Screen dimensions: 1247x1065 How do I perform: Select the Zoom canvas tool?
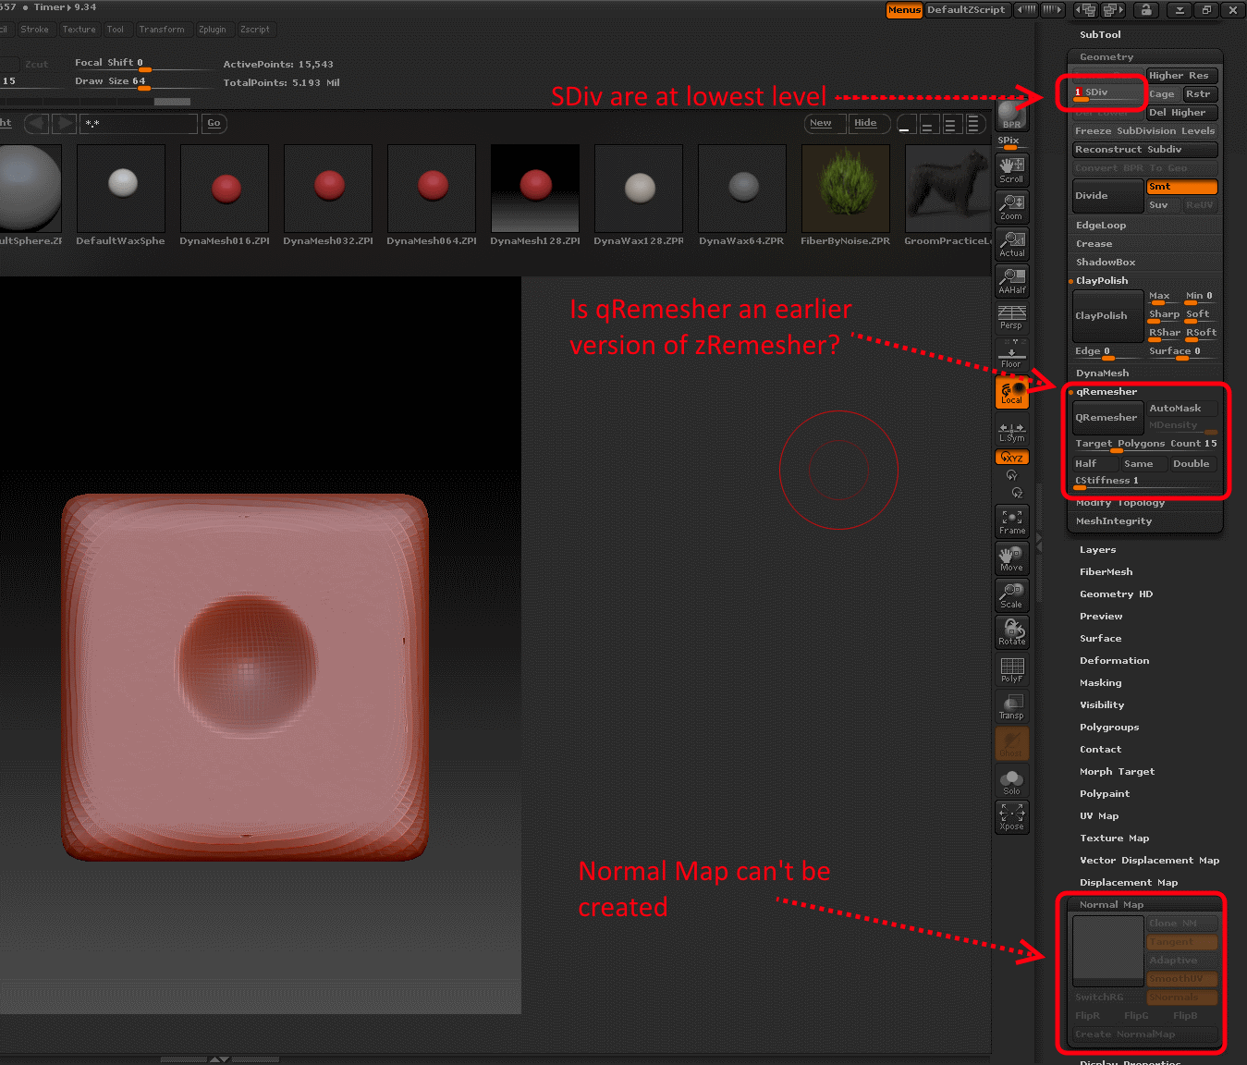pos(1012,207)
